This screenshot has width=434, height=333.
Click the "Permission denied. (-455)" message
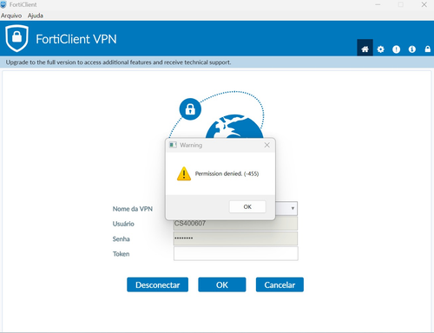coord(227,173)
